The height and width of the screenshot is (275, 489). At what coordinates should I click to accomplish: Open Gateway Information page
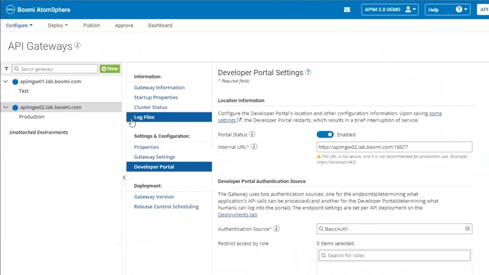[x=159, y=88]
